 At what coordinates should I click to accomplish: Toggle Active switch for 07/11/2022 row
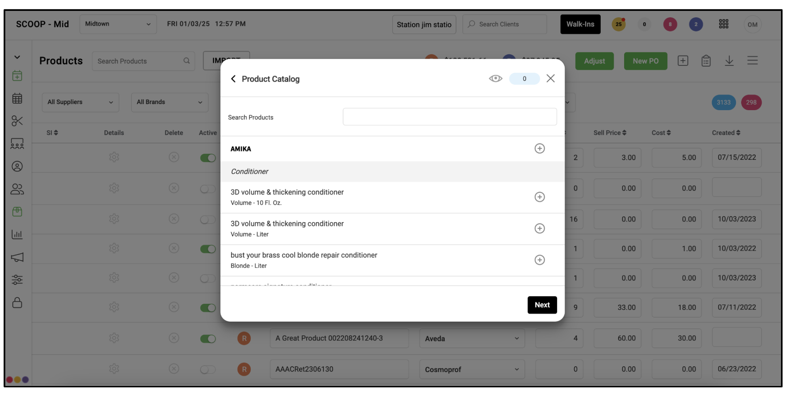coord(208,308)
